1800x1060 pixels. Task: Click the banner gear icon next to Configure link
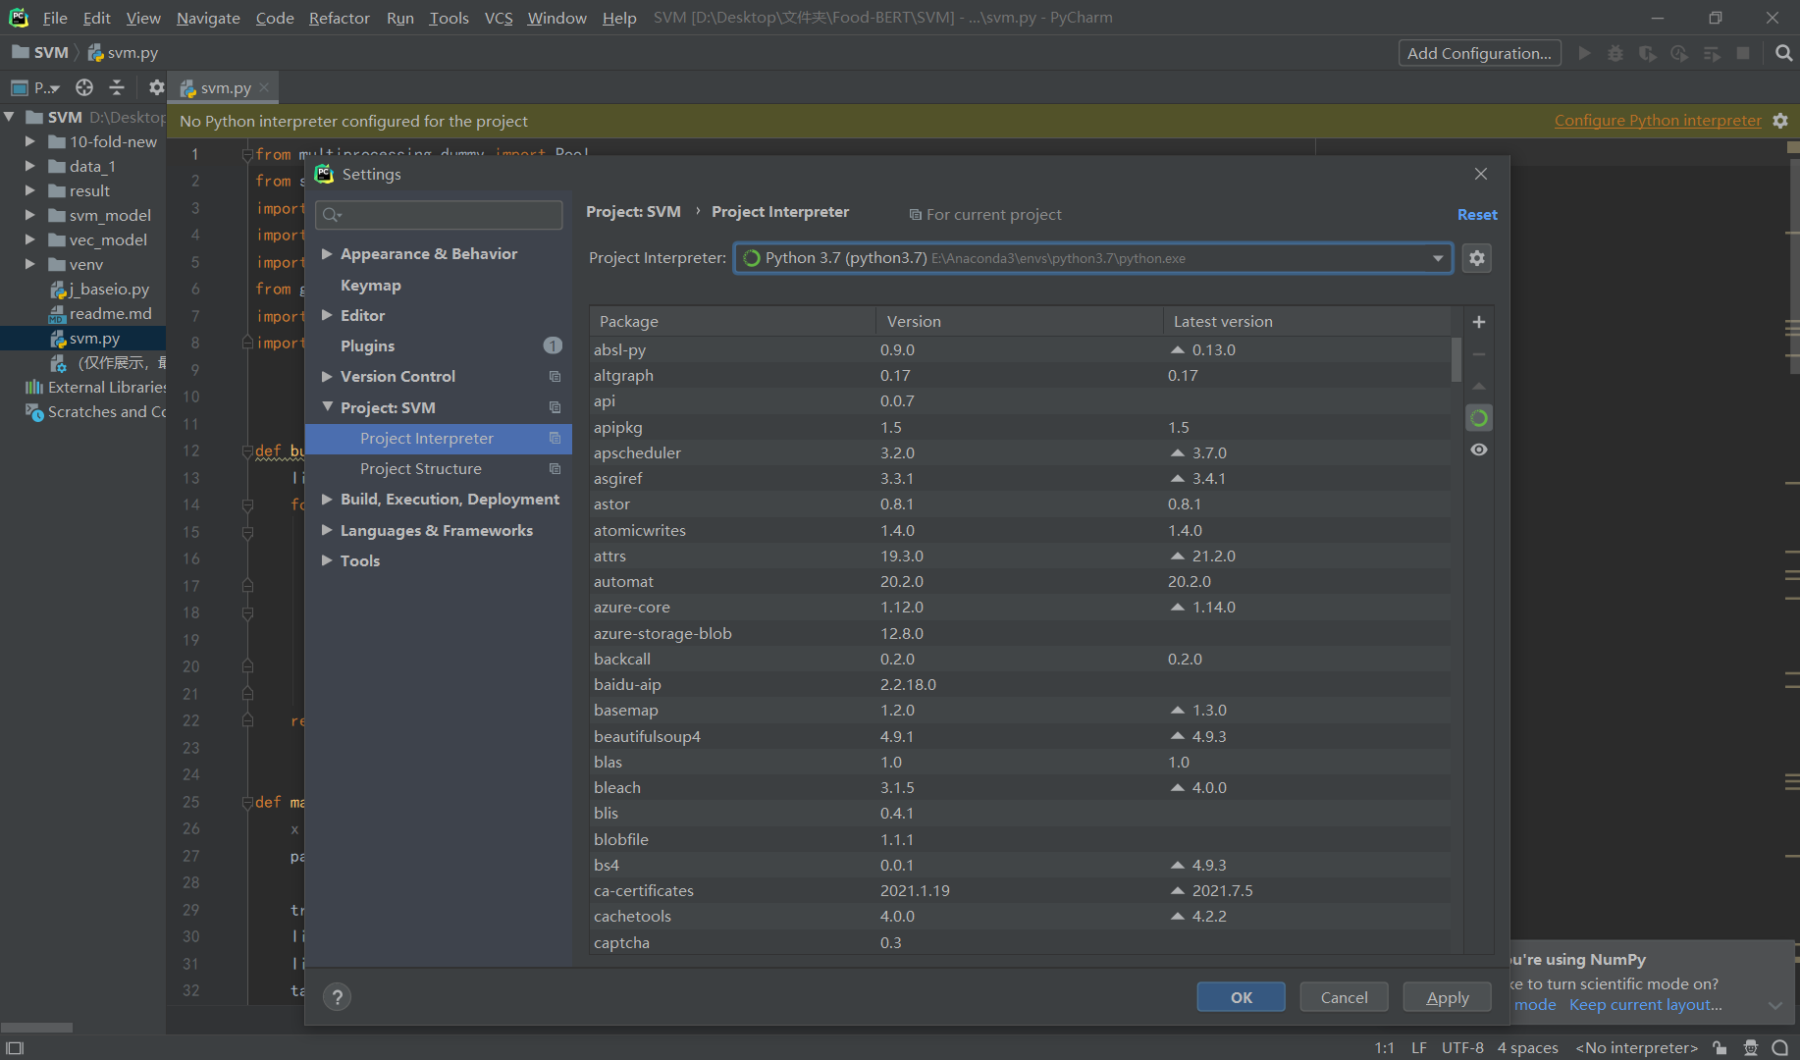(x=1780, y=121)
